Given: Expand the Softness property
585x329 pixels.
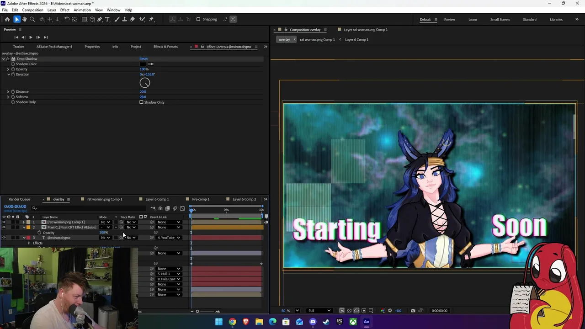Looking at the screenshot, I should coord(8,97).
